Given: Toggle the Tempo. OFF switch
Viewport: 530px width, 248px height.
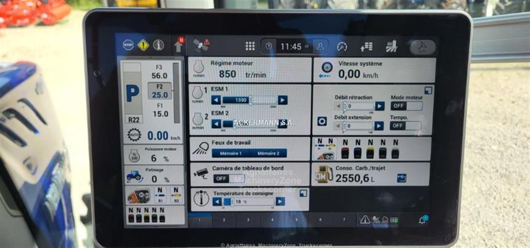Looking at the screenshot, I should click(x=405, y=125).
